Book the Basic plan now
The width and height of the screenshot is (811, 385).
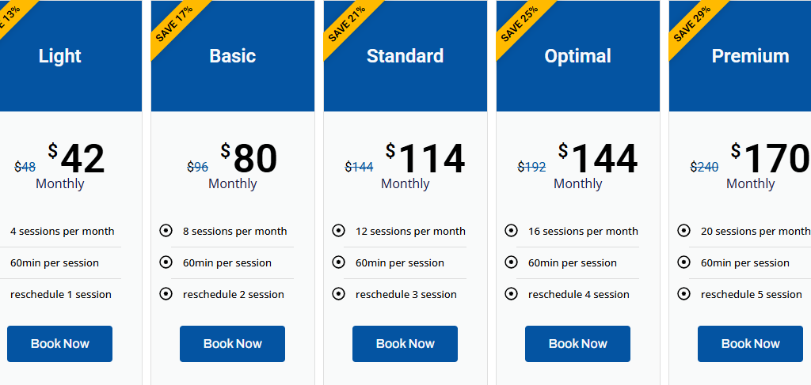point(232,344)
